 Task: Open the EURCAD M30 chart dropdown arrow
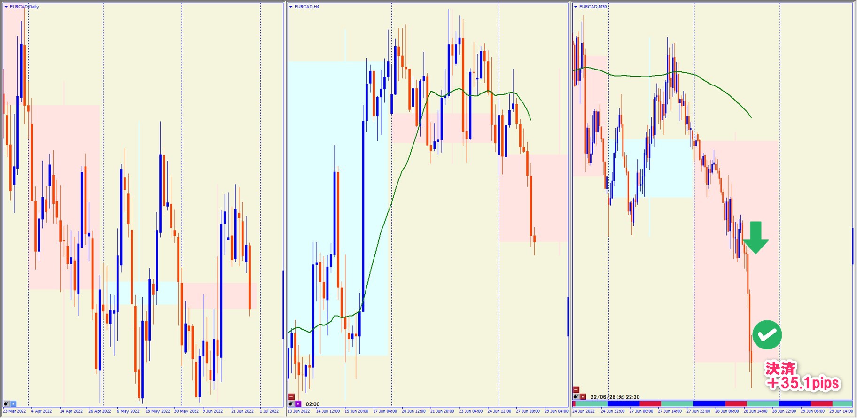(576, 7)
